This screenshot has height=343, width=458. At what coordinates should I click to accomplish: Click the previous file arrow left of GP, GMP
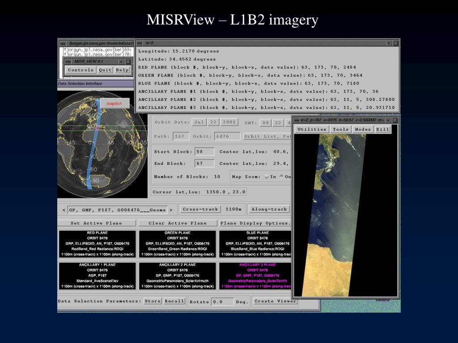(64, 210)
